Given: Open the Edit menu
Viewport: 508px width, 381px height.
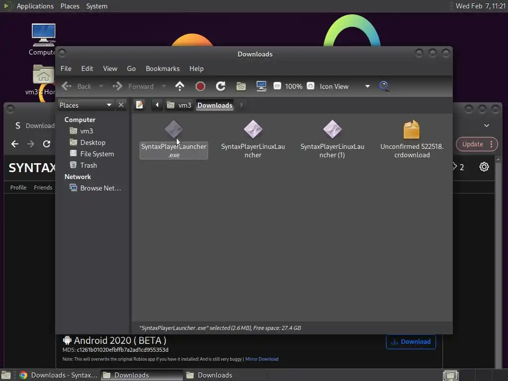Looking at the screenshot, I should tap(87, 68).
